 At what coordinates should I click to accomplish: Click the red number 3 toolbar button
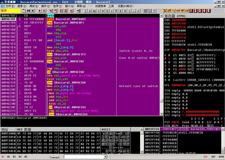coord(200,11)
